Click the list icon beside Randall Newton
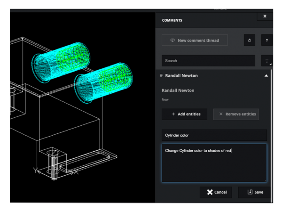This screenshot has height=212, width=282. pos(161,75)
